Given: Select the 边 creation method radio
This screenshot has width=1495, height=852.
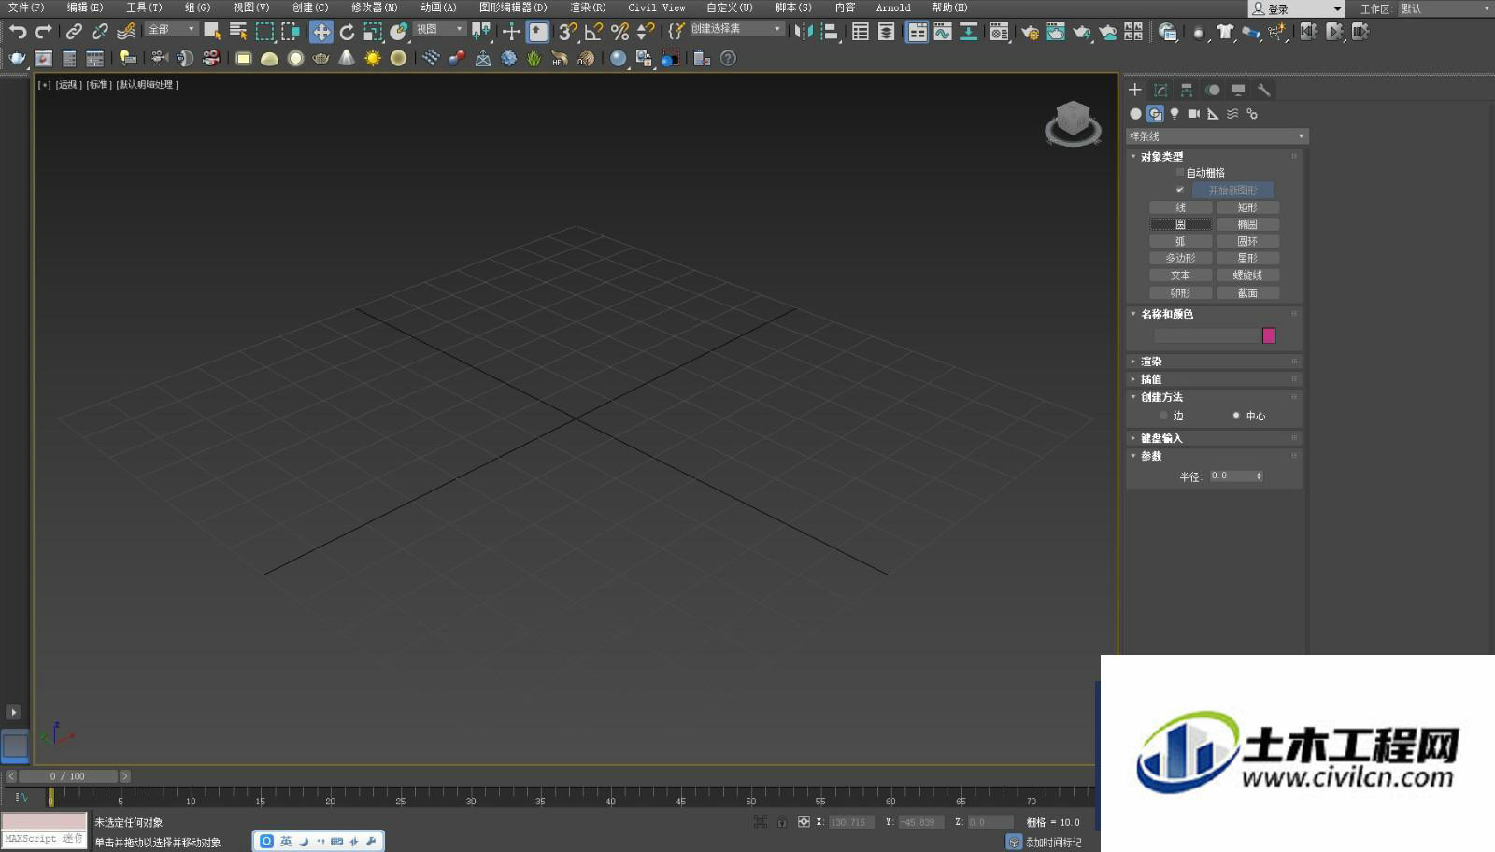Looking at the screenshot, I should click(1163, 416).
